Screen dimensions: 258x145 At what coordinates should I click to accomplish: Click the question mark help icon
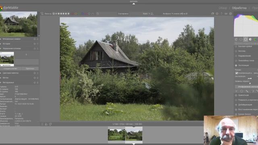tap(221, 14)
